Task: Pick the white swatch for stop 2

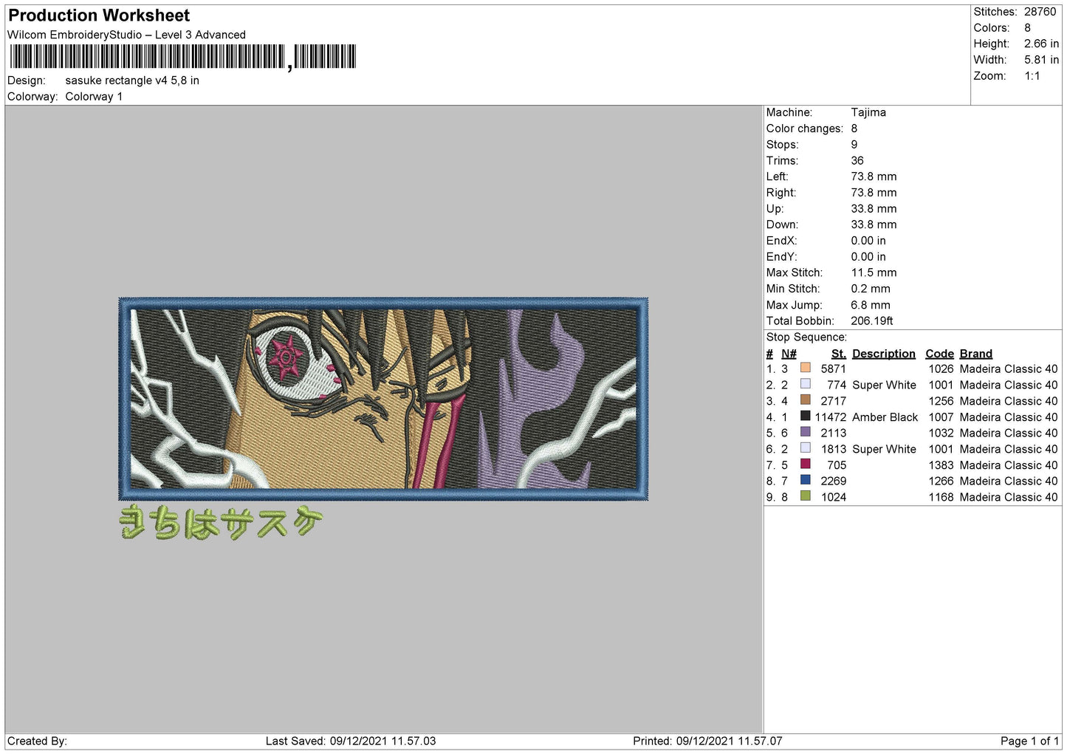Action: 806,384
